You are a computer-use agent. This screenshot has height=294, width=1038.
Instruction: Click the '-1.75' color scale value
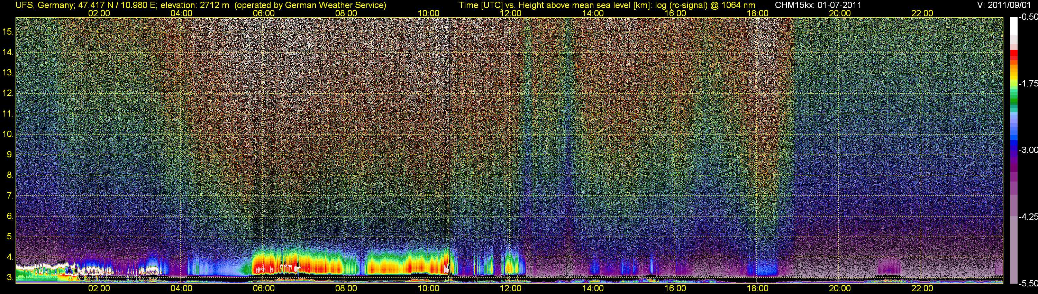[1028, 84]
